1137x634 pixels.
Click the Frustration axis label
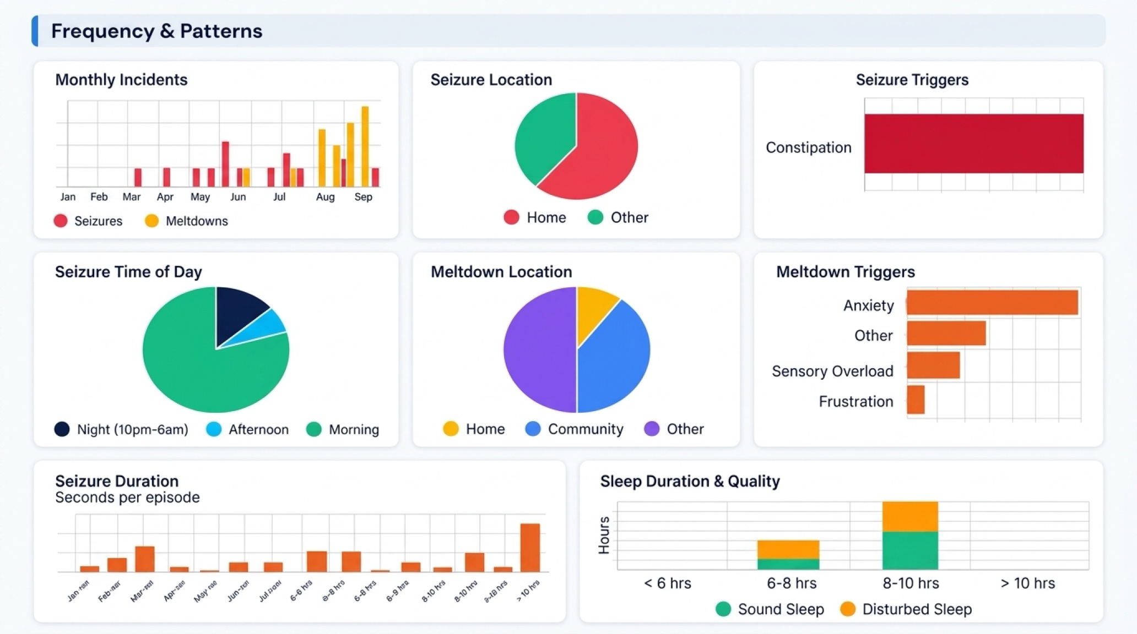pos(856,402)
